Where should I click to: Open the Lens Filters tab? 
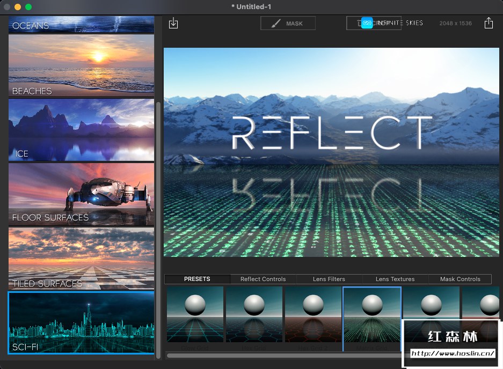[329, 279]
